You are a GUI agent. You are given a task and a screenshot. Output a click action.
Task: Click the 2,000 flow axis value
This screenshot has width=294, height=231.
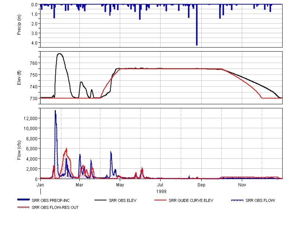click(32, 169)
